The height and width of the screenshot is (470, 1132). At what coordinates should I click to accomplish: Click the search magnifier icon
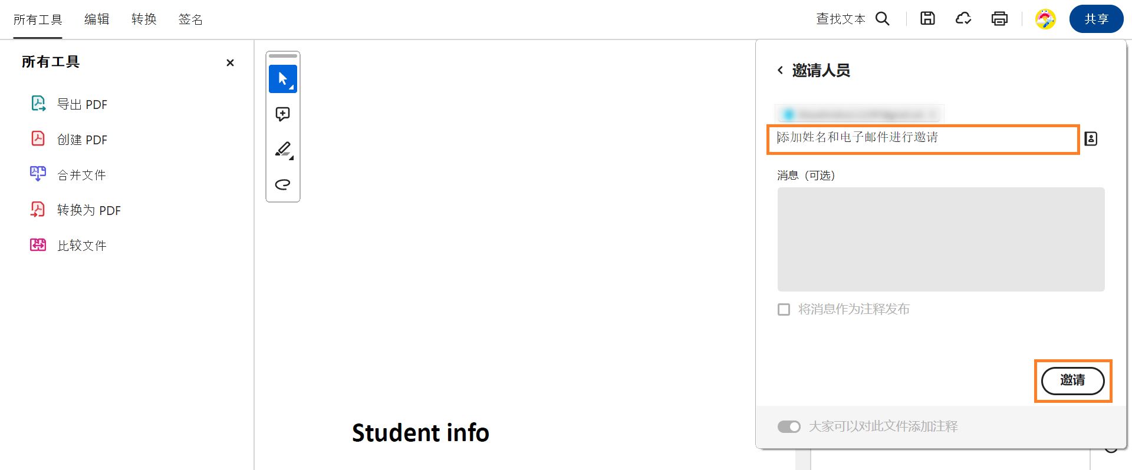pos(882,19)
